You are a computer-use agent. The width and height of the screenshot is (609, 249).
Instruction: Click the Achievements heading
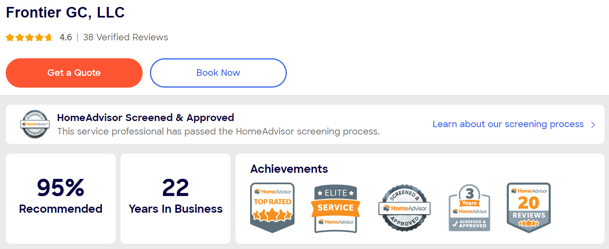289,169
